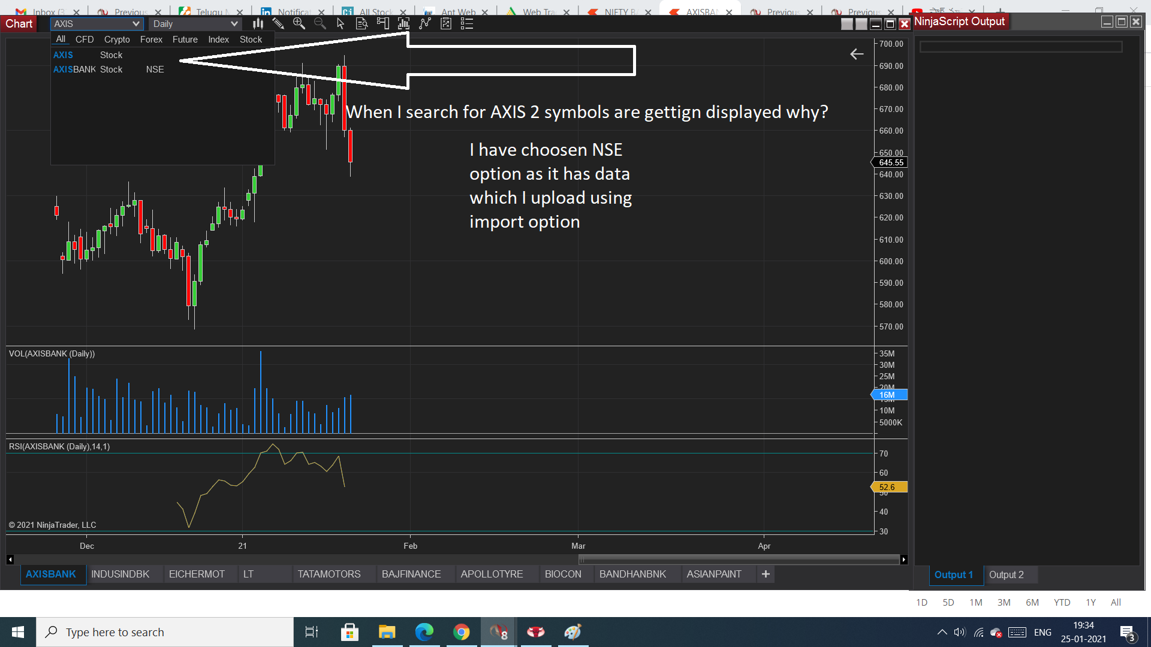Open Google Chrome from the taskbar
The width and height of the screenshot is (1151, 647).
point(461,632)
